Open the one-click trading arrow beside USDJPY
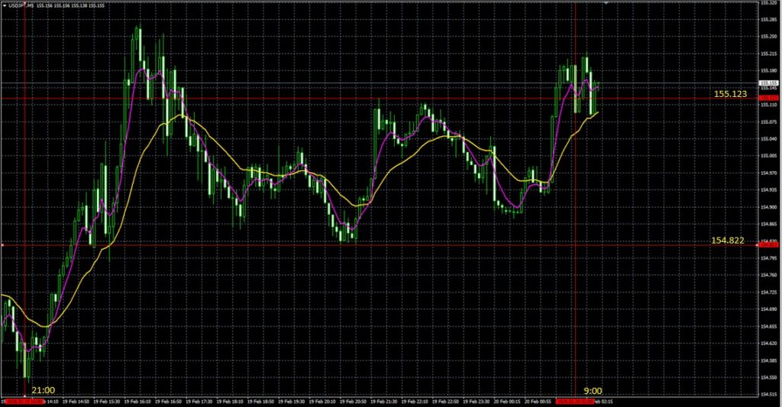The image size is (782, 407). [x=4, y=5]
